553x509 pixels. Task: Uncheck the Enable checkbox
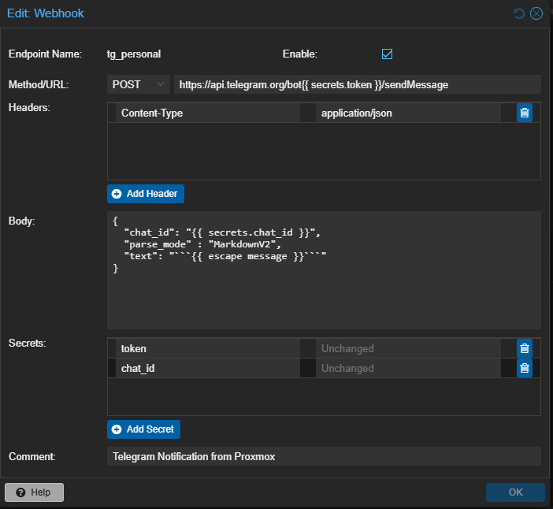387,54
